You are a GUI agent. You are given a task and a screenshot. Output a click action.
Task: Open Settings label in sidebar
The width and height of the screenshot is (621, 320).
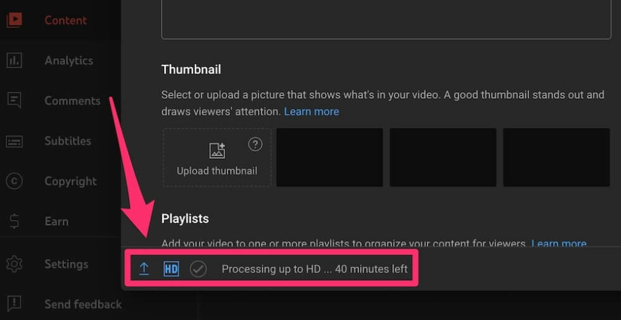point(66,264)
